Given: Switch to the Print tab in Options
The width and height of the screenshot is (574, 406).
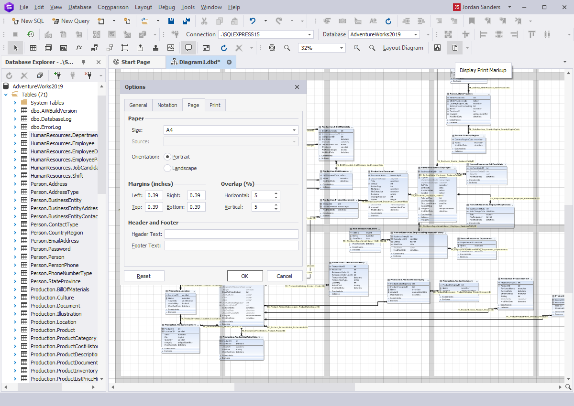Looking at the screenshot, I should [x=215, y=105].
